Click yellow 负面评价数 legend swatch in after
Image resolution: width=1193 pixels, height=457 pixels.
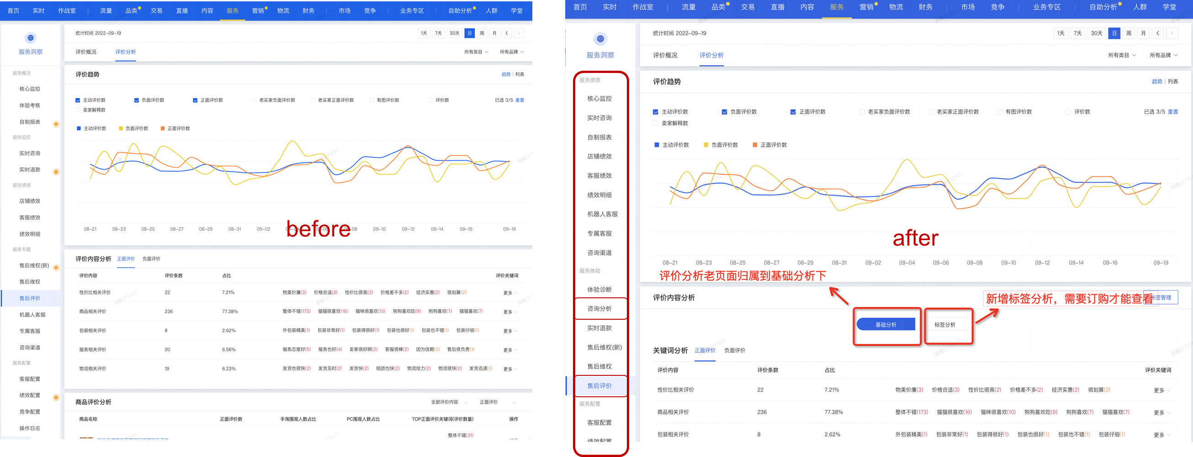pyautogui.click(x=706, y=145)
